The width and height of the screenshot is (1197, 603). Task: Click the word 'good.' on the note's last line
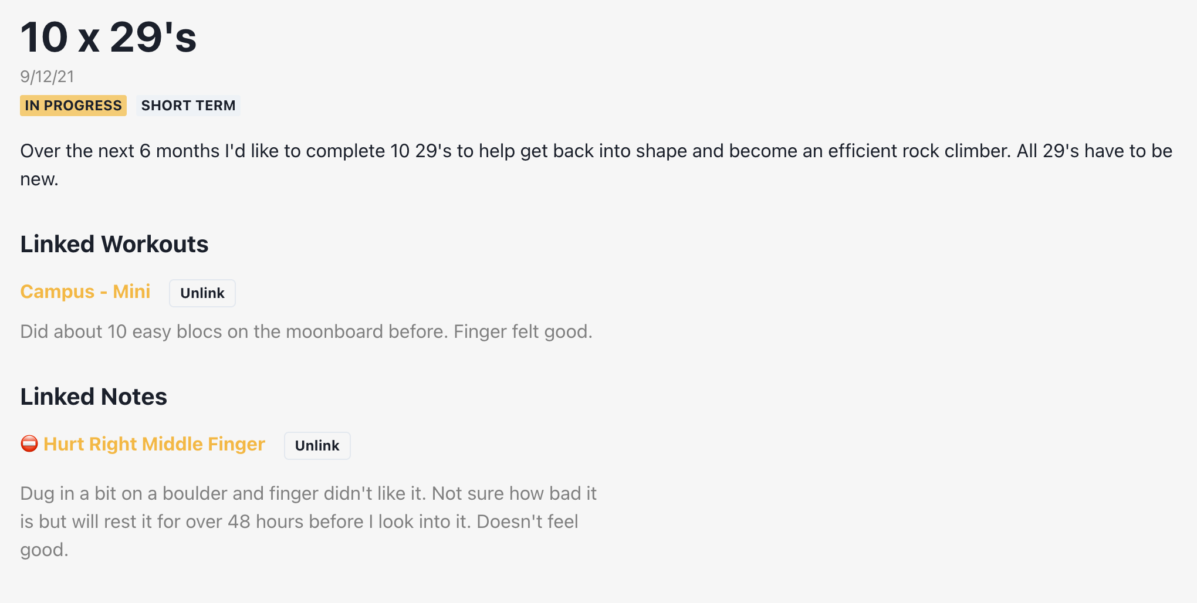[45, 550]
